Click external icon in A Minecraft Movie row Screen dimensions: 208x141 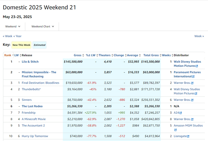click(x=192, y=119)
